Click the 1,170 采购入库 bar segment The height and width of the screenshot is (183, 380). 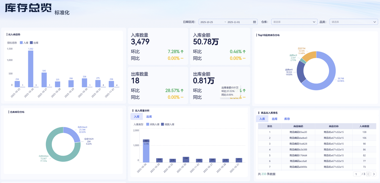tap(146, 153)
